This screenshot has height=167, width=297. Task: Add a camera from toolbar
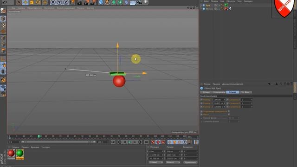(139, 2)
